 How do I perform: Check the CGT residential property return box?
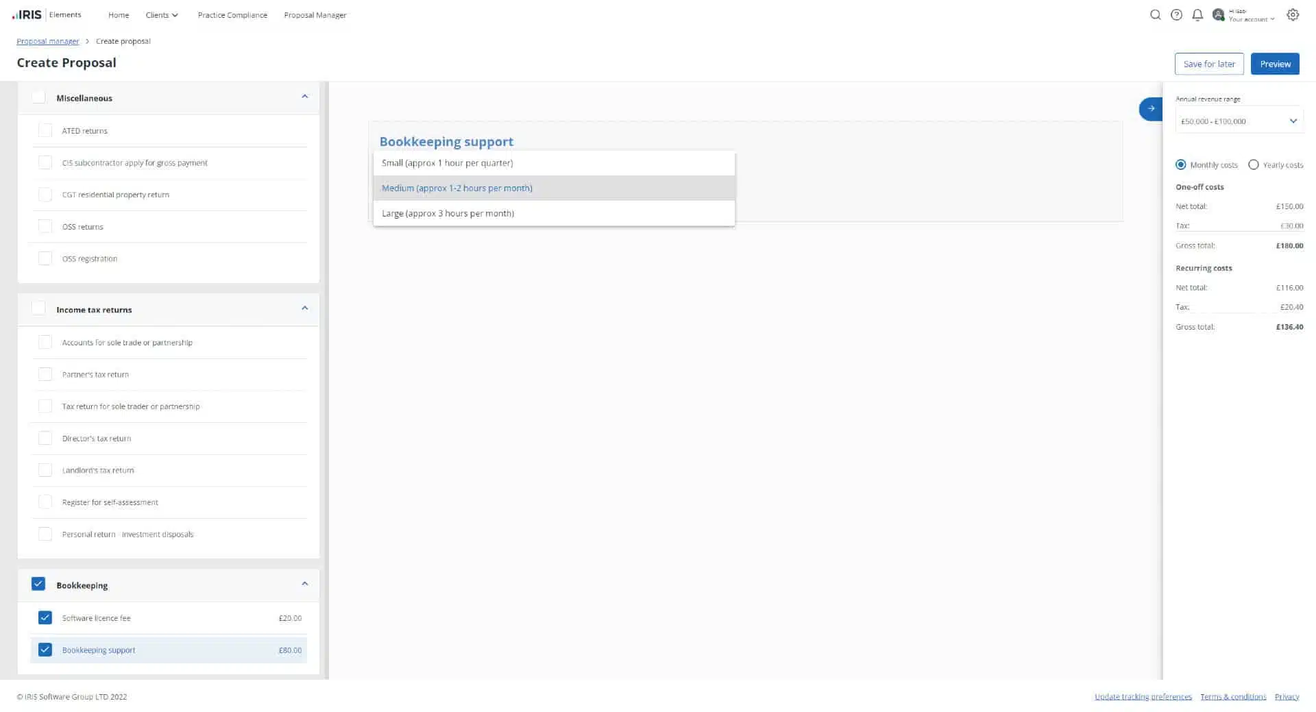pyautogui.click(x=45, y=195)
